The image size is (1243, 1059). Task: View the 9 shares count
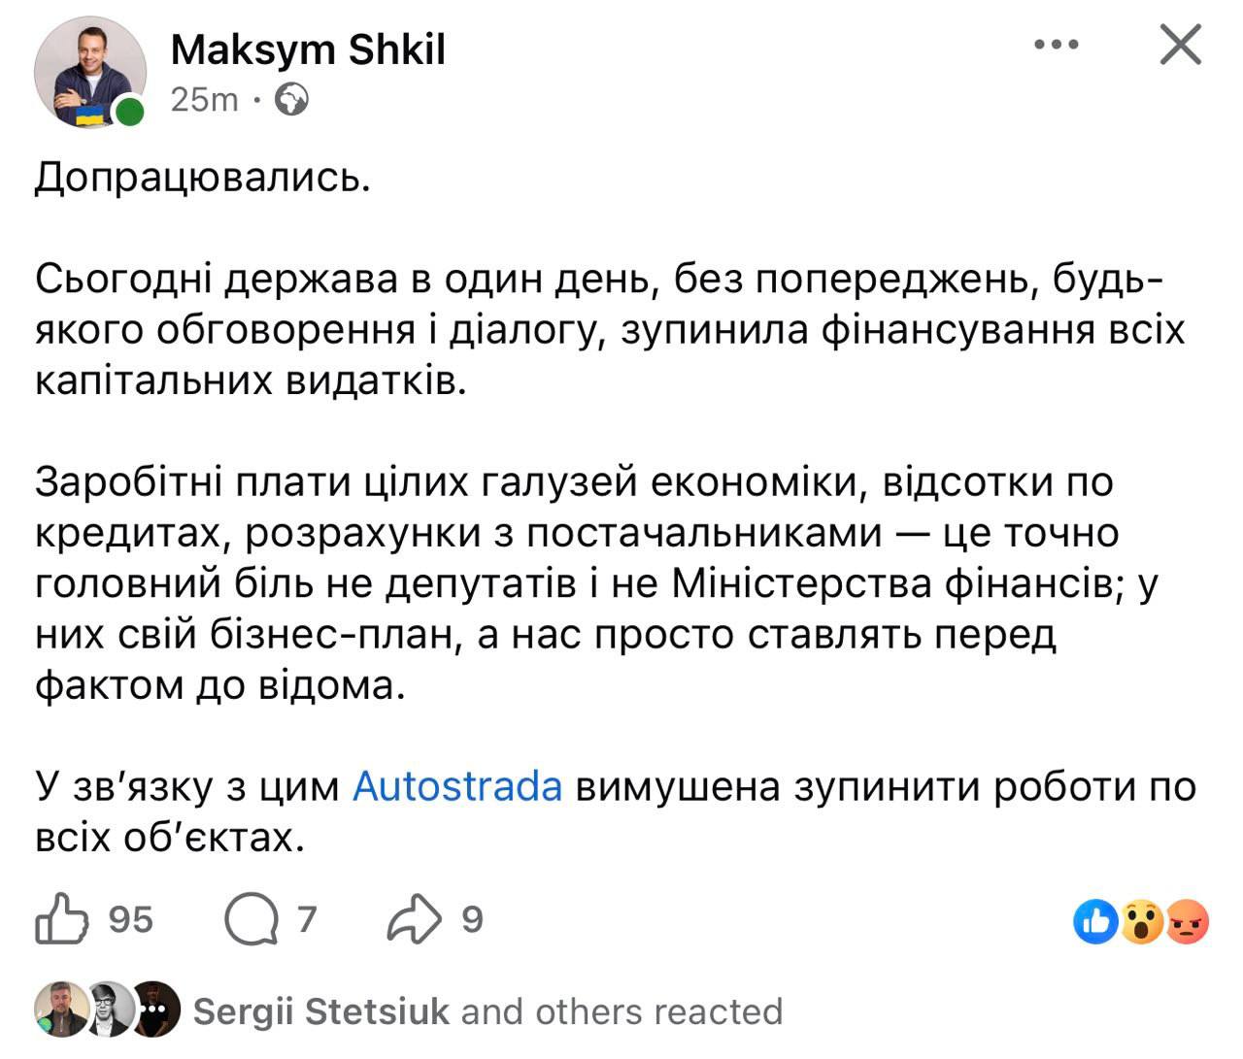pyautogui.click(x=472, y=919)
